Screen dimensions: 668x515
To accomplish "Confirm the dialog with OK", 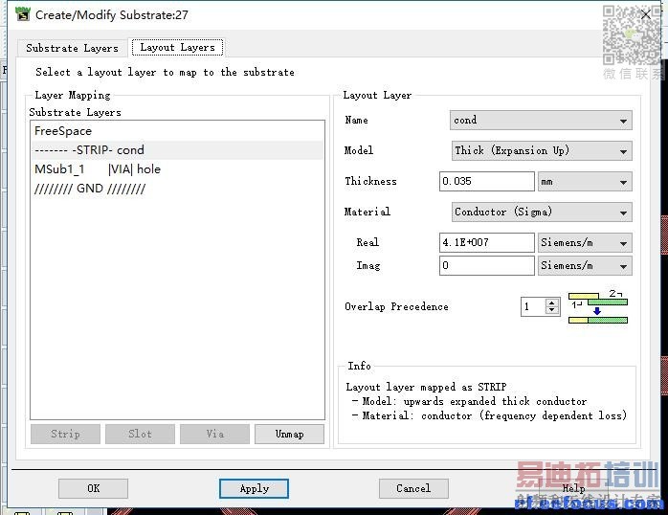I will [x=93, y=488].
